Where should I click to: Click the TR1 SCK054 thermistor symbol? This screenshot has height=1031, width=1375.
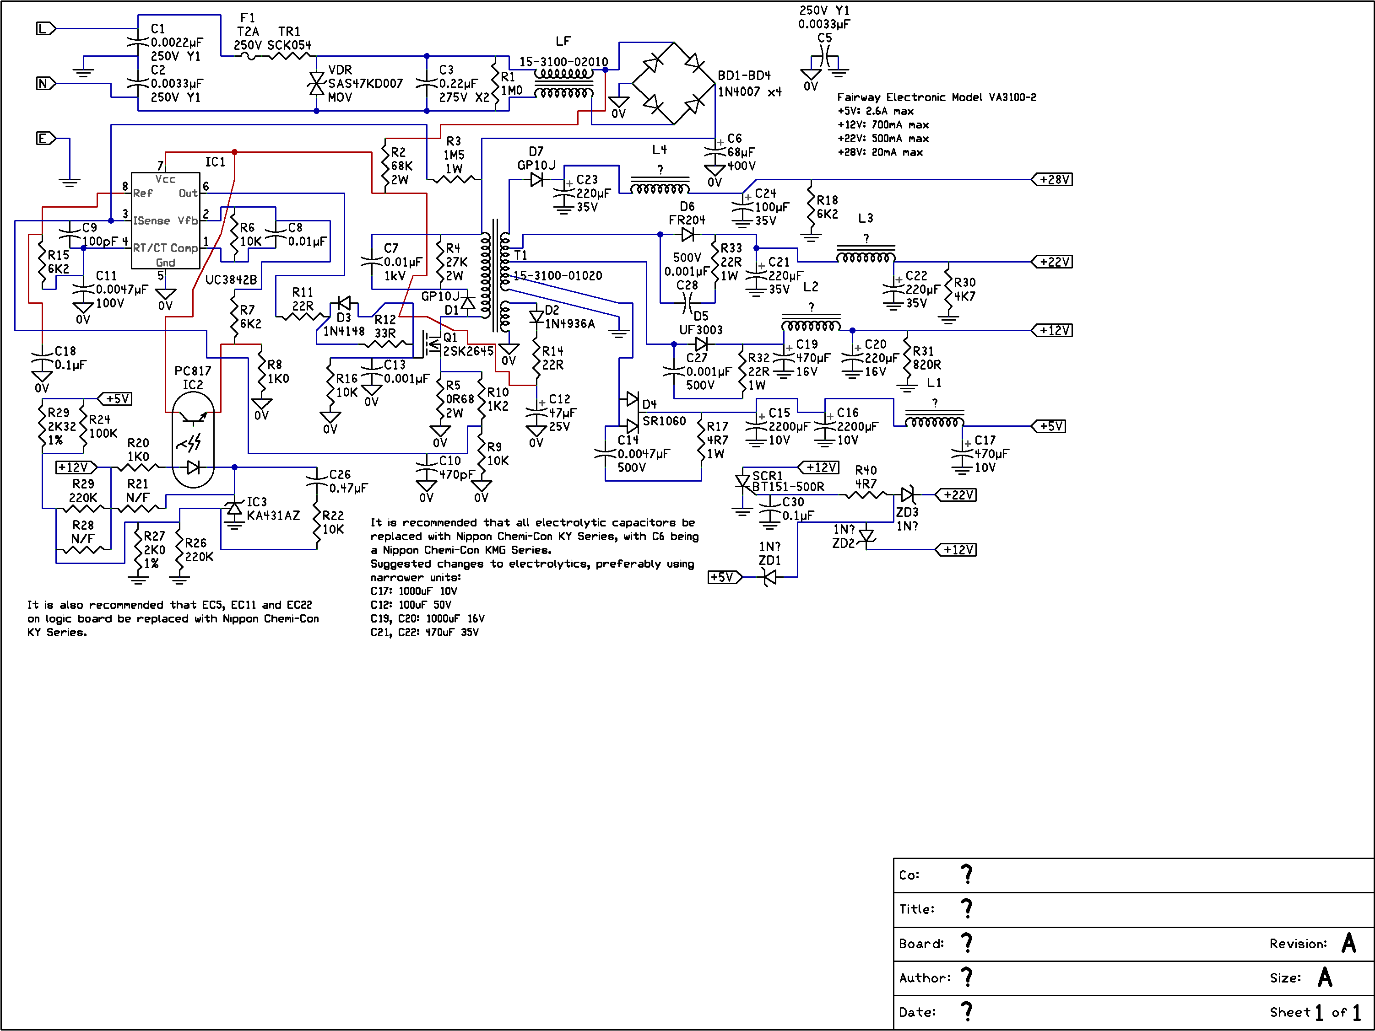coord(289,56)
